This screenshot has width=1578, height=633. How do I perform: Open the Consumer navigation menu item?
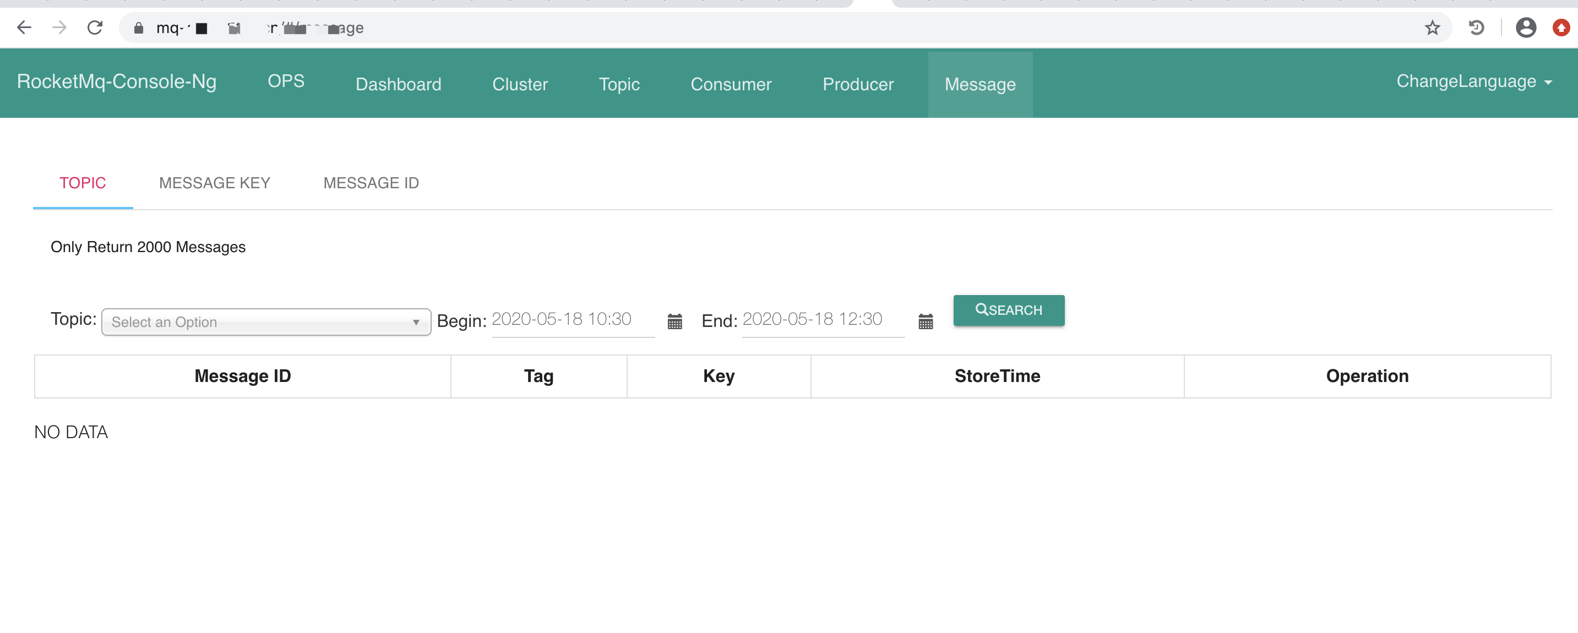click(x=731, y=84)
